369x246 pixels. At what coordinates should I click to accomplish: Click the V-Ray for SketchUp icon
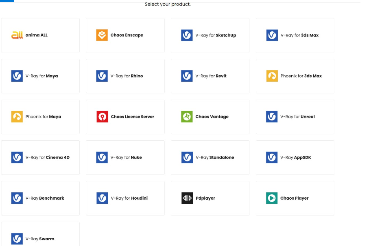coord(187,35)
